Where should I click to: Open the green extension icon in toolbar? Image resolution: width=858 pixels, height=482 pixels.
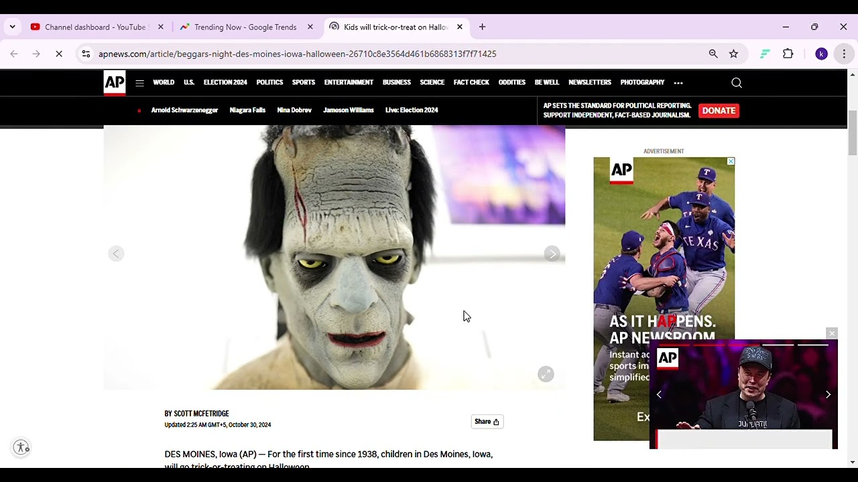[x=765, y=54]
